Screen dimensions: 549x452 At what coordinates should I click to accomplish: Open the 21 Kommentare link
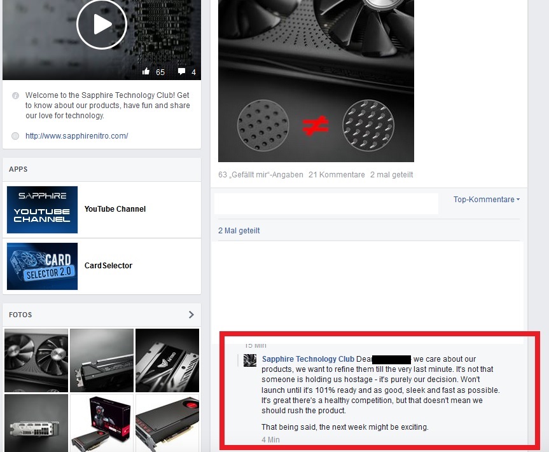coord(337,175)
